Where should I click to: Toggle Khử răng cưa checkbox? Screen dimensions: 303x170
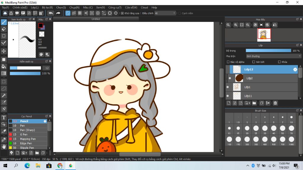[x=122, y=13]
